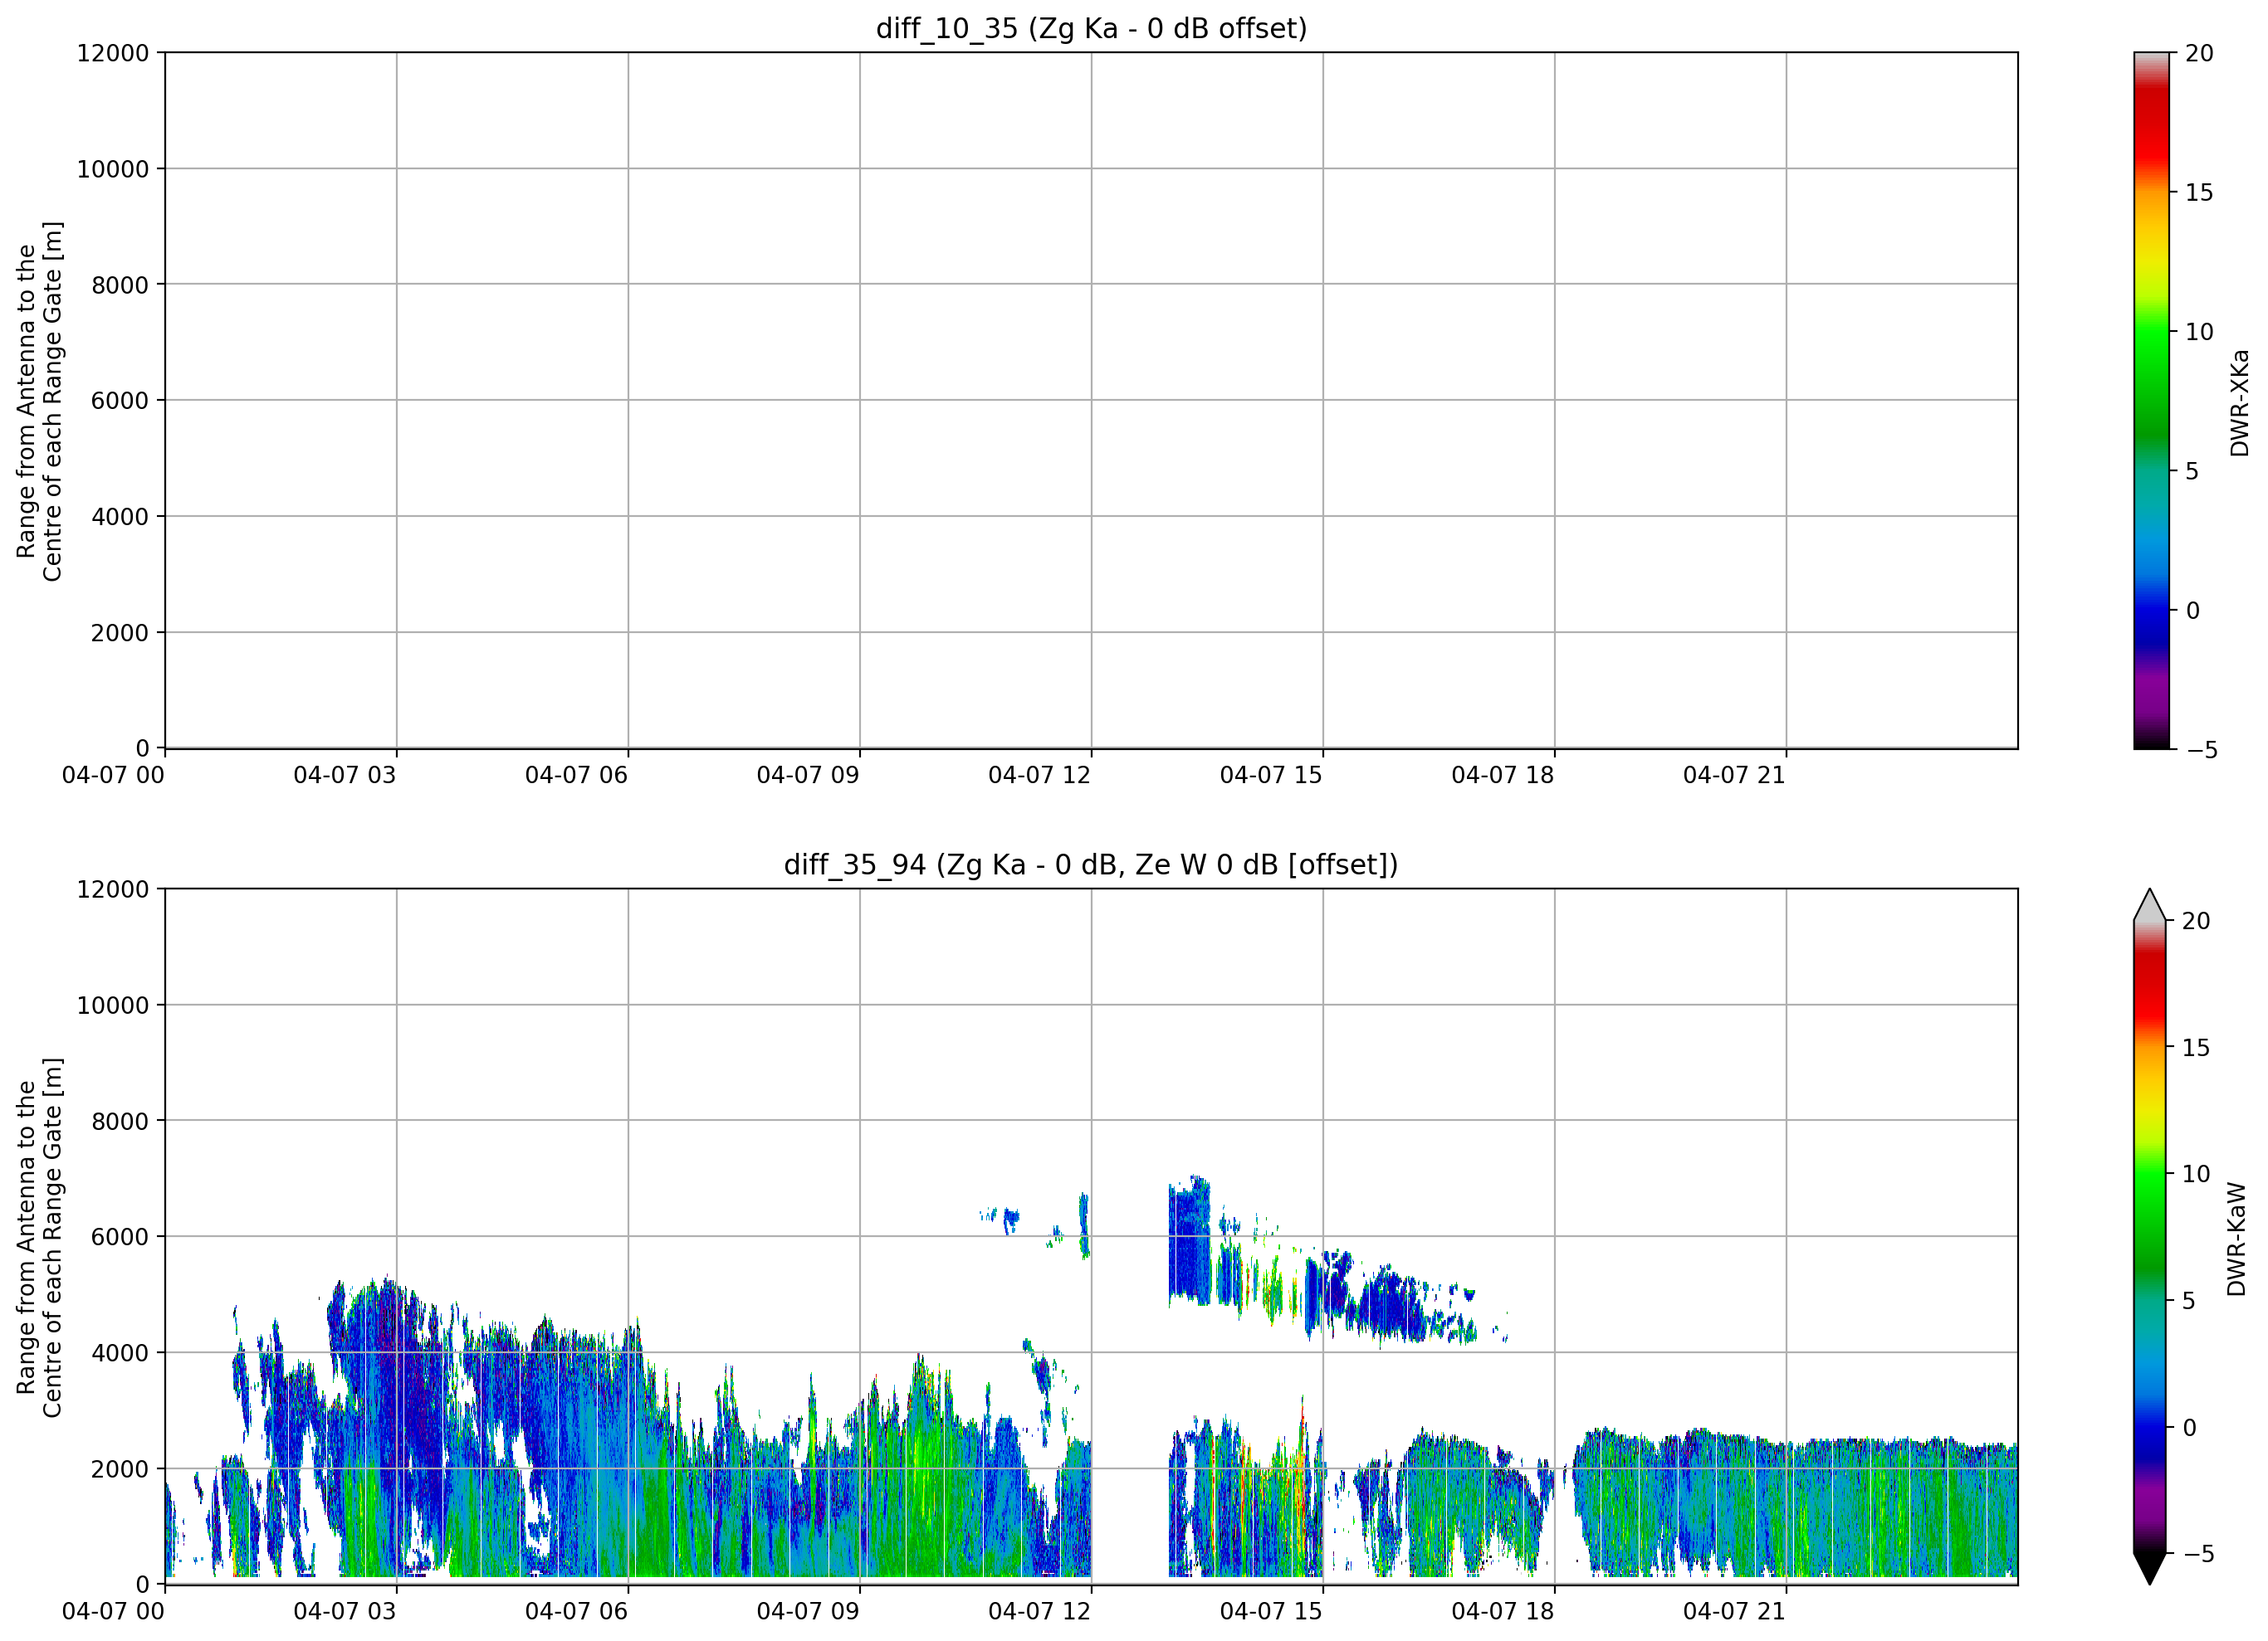The width and height of the screenshot is (2268, 1641).
Task: Click the "10" tick on DWR-XKa colorbar
Action: (2200, 332)
